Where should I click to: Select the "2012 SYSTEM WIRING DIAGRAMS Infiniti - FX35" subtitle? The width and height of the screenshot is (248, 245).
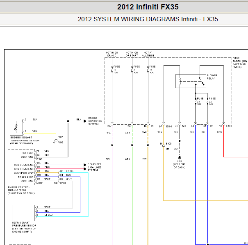(x=148, y=19)
